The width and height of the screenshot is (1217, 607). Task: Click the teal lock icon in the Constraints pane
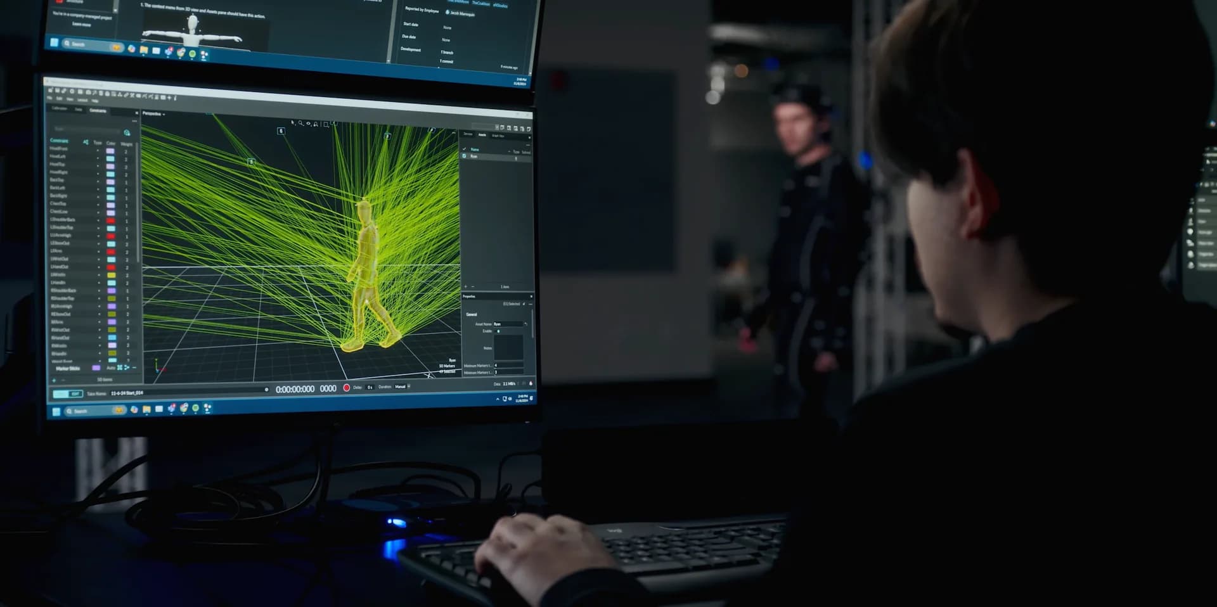[127, 132]
